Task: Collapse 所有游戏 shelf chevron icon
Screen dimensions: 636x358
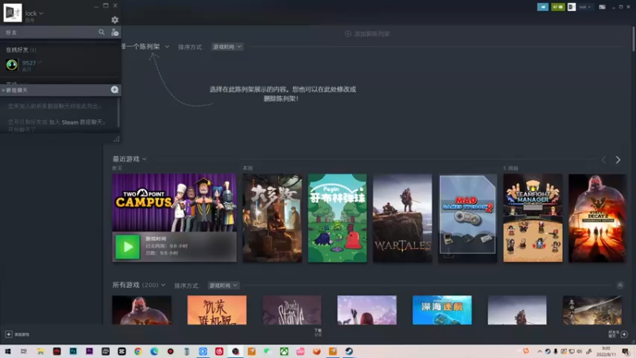Action: (620, 286)
